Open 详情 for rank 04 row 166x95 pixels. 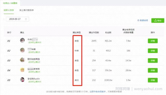[153, 70]
